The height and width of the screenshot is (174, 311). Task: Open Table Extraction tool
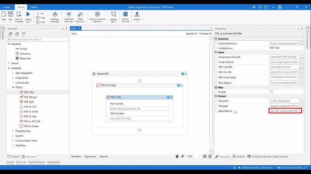[x=80, y=17]
